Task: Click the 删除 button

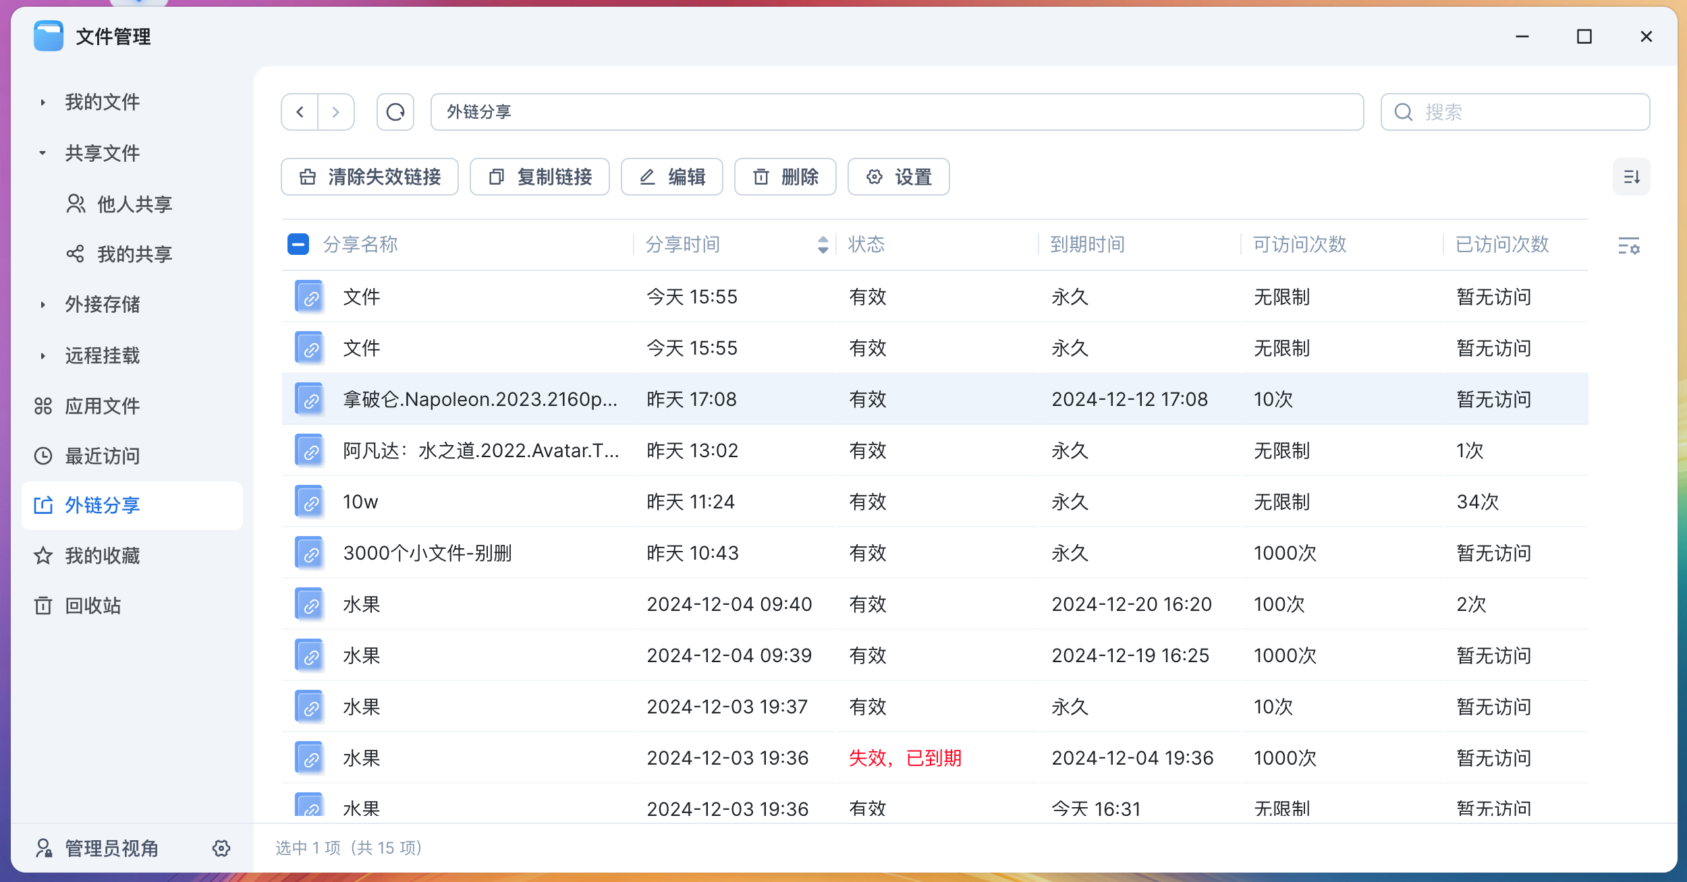Action: [785, 177]
